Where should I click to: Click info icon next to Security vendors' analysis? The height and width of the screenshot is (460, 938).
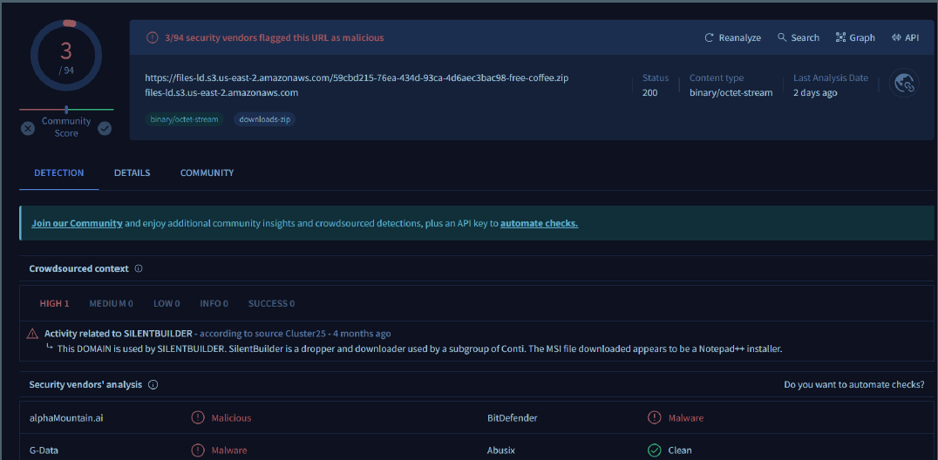pyautogui.click(x=153, y=384)
